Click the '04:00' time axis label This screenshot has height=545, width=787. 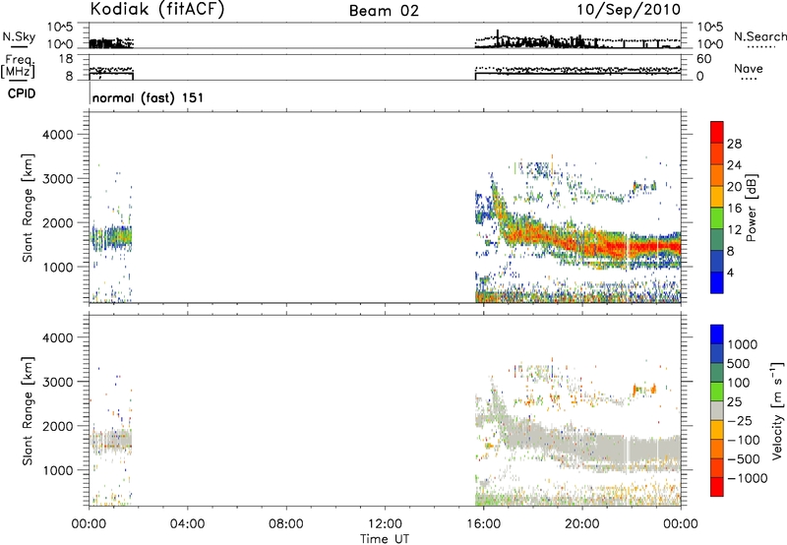(x=187, y=524)
